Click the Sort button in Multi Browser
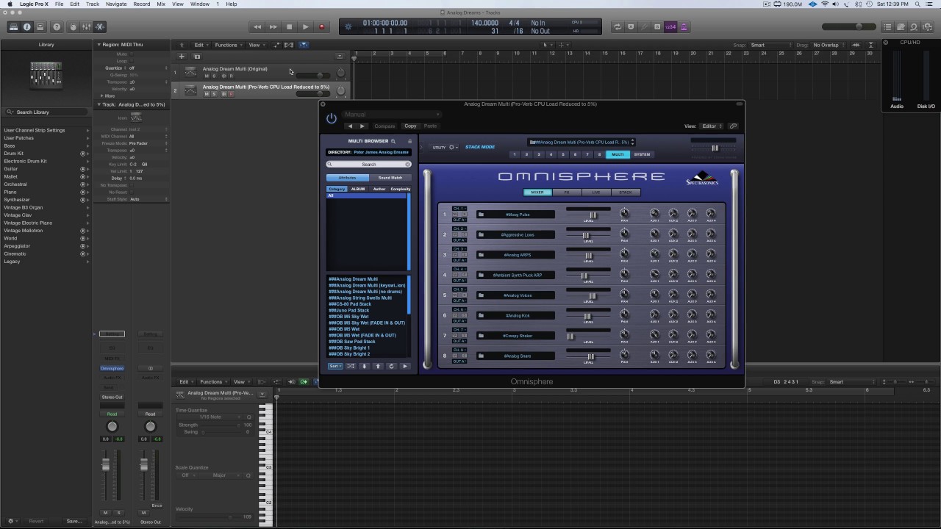941x529 pixels. point(335,366)
